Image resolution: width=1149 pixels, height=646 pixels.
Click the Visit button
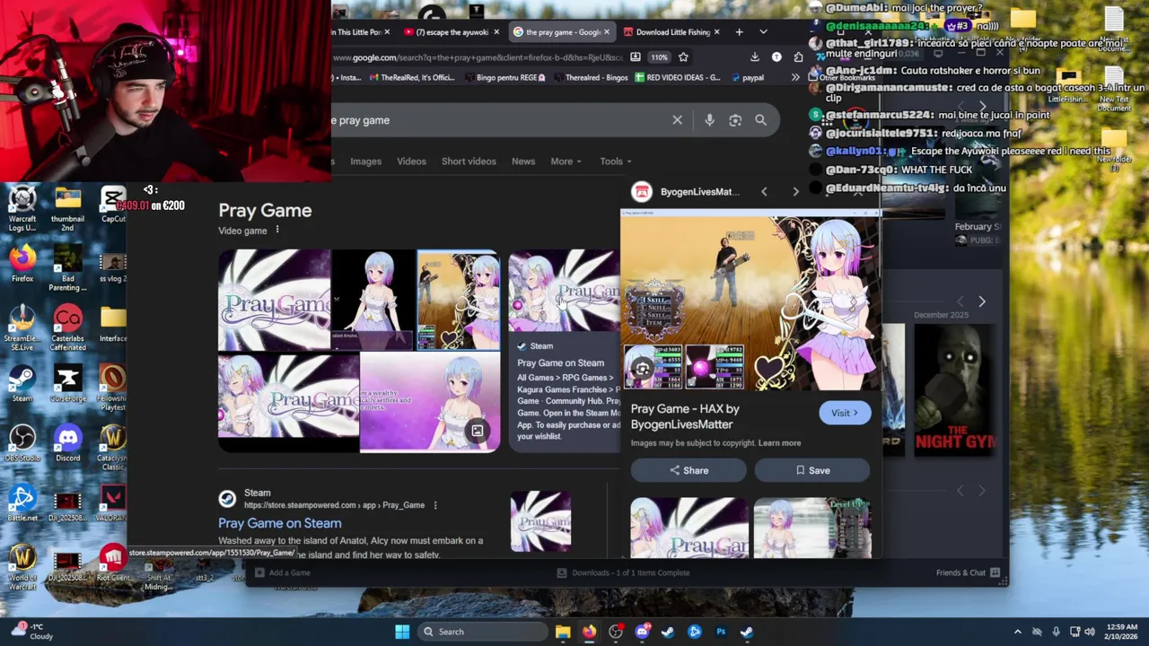(x=845, y=413)
